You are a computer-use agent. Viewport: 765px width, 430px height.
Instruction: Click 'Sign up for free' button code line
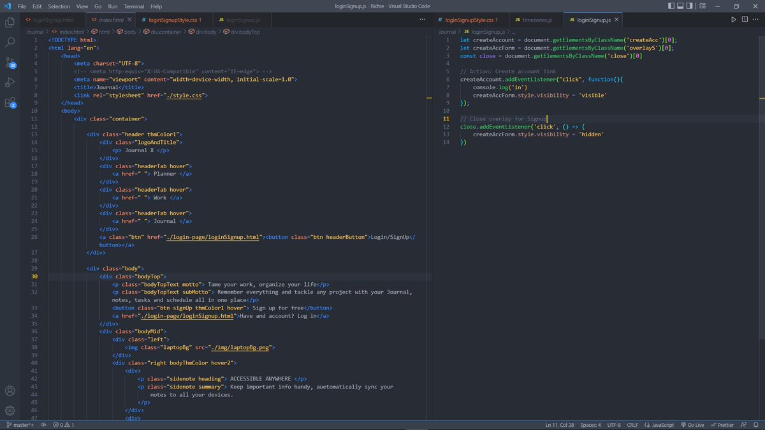coord(222,308)
